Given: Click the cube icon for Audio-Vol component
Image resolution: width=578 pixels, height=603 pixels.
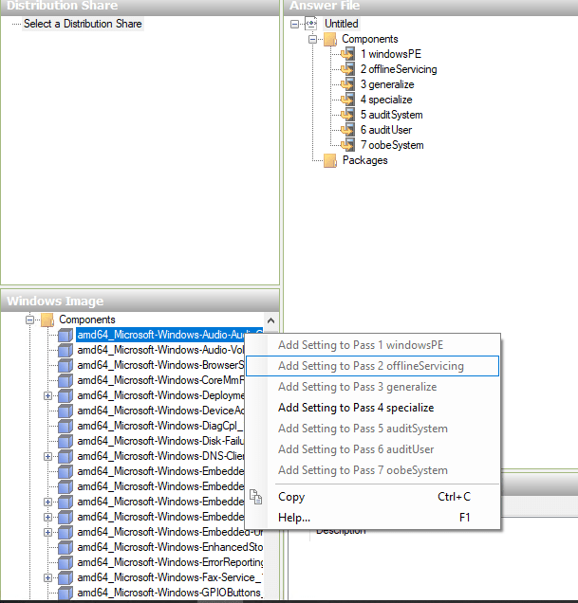Looking at the screenshot, I should (65, 350).
